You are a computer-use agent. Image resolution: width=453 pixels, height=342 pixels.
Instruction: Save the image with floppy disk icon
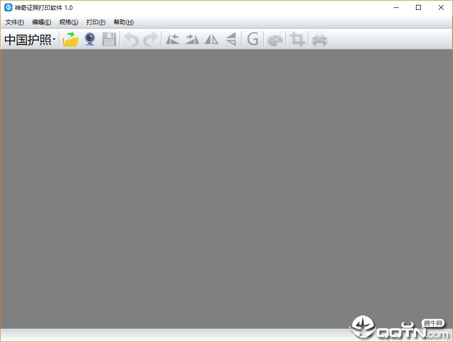(109, 39)
